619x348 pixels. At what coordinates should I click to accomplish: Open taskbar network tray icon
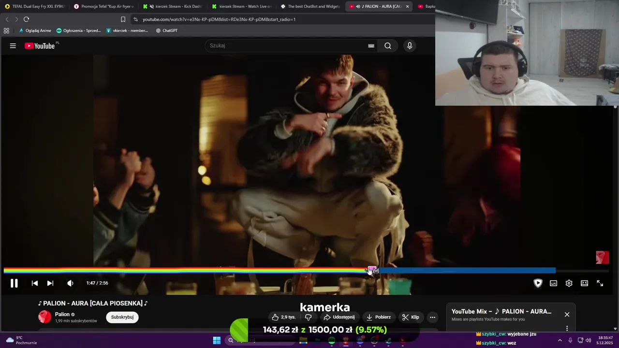(580, 340)
